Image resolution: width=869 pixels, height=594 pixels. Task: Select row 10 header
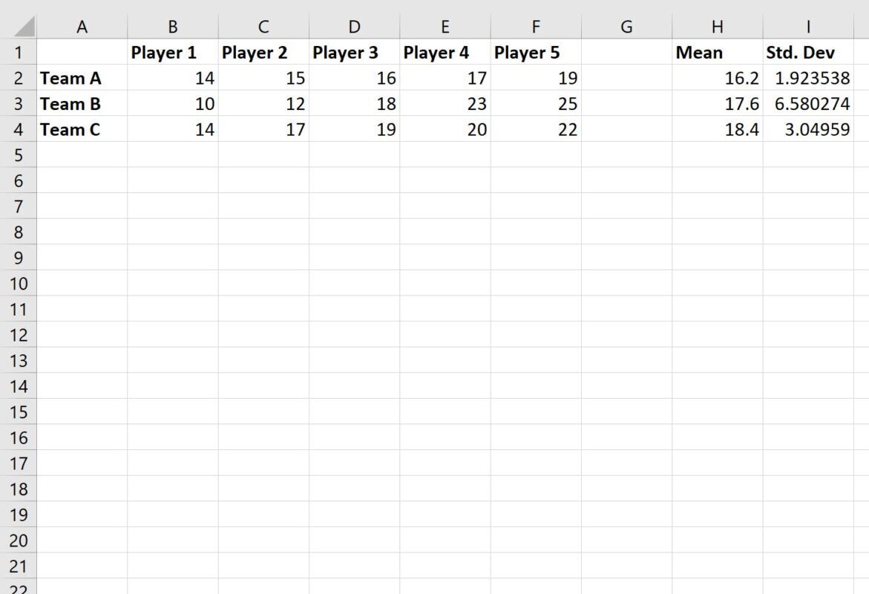(x=19, y=284)
